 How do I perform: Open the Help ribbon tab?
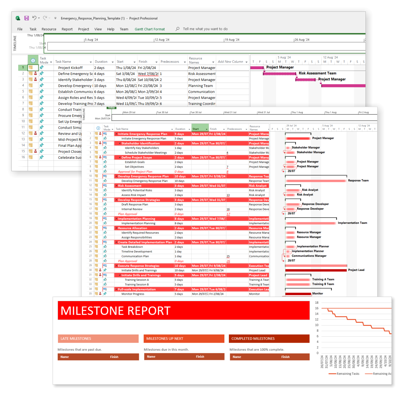point(111,29)
